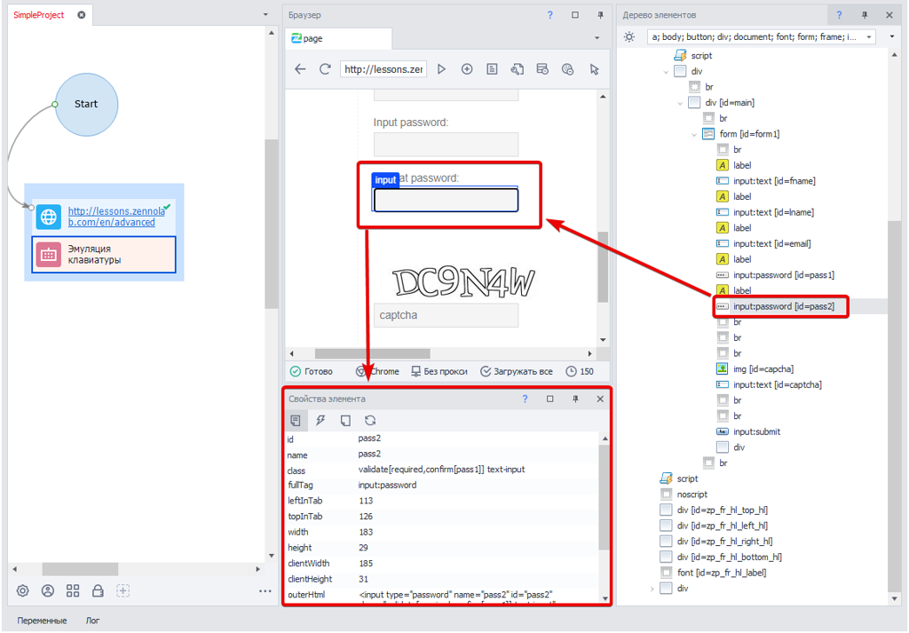Click the profile icon below the project canvas
The height and width of the screenshot is (633, 909).
click(x=48, y=591)
